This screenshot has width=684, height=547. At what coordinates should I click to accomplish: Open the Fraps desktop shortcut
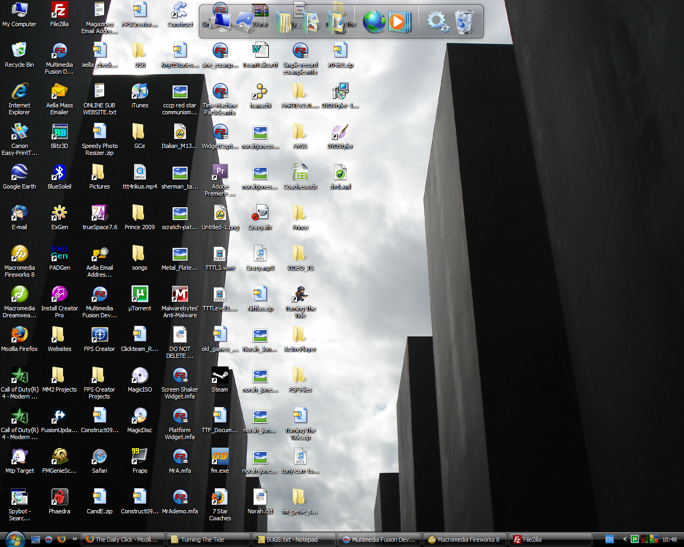point(139,461)
